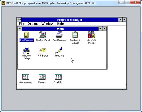142x112 pixels.
Task: Select the File Manager cabinet icon
Action: [27, 35]
